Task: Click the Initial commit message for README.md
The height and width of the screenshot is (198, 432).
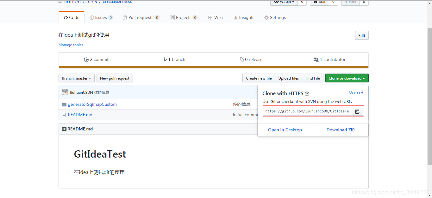Action: (x=245, y=115)
